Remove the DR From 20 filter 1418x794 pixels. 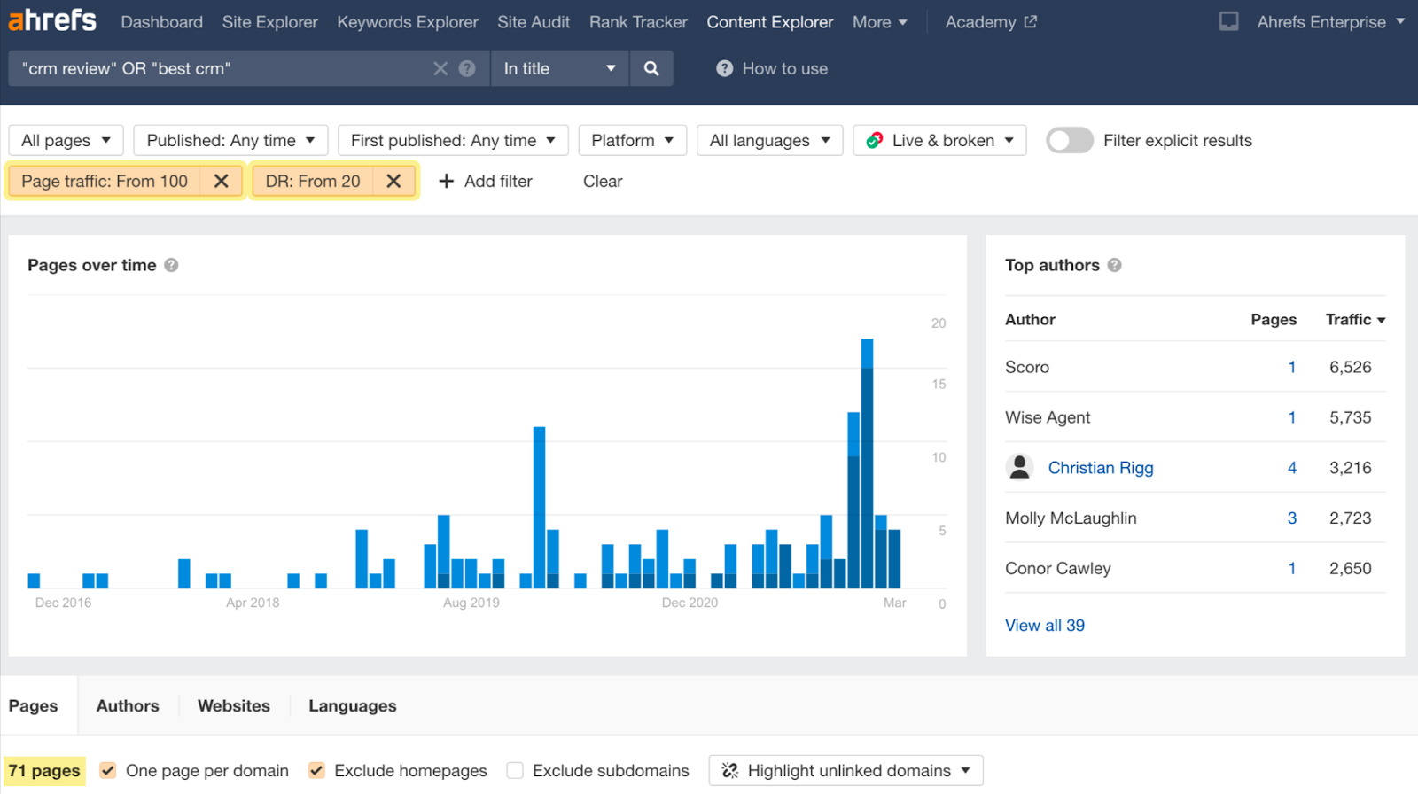coord(394,181)
